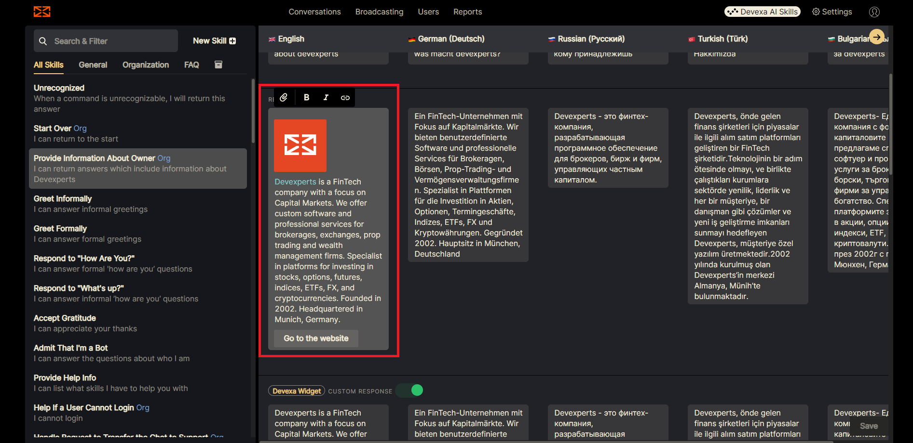Image resolution: width=913 pixels, height=443 pixels.
Task: Open the archive icon tab
Action: 218,65
